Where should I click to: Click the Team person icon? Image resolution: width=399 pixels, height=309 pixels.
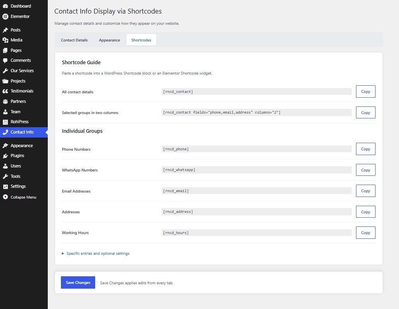click(5, 112)
